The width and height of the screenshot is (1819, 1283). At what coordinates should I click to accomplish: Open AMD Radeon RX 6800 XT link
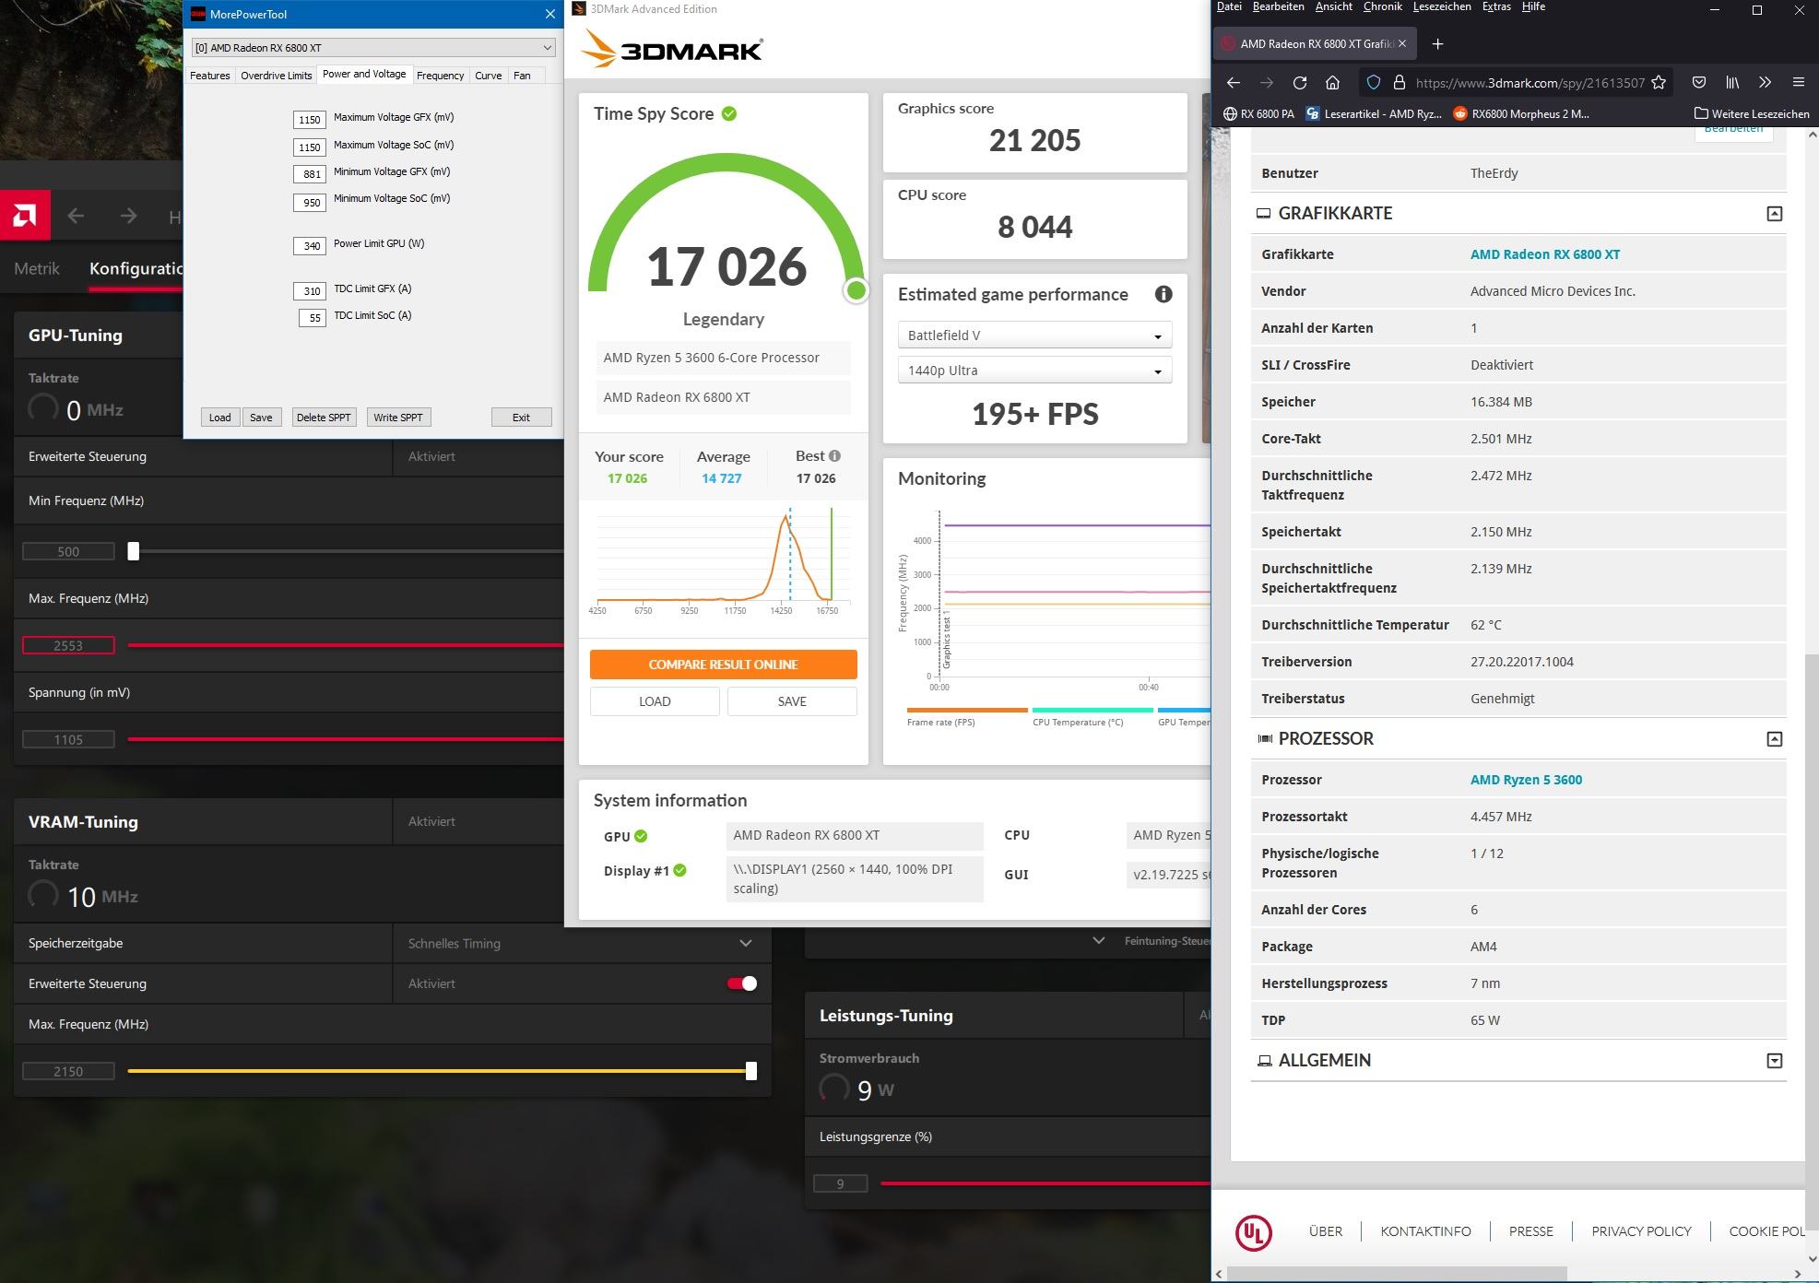[1544, 254]
